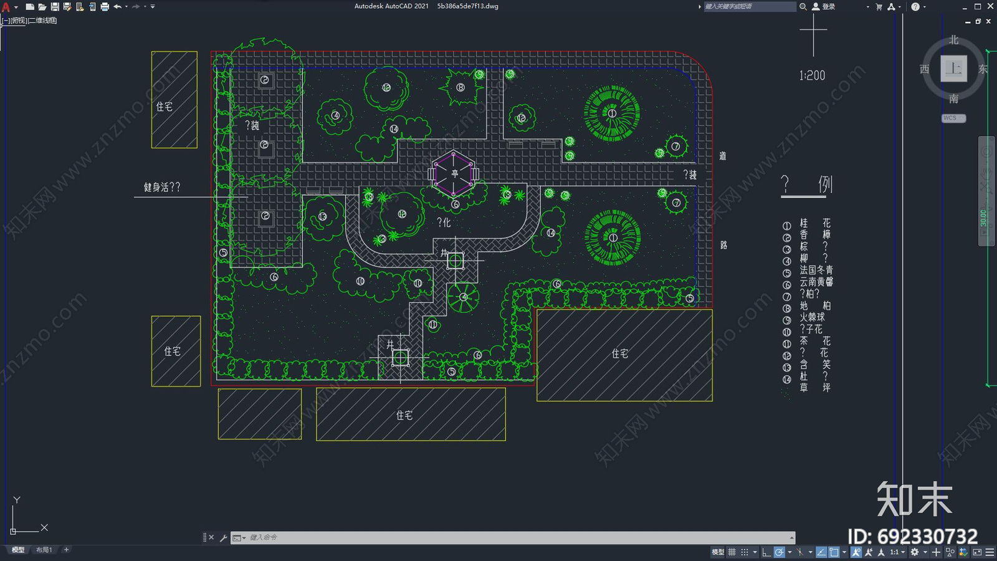
Task: Rotate view to 南 on ViewCube
Action: coord(953,98)
